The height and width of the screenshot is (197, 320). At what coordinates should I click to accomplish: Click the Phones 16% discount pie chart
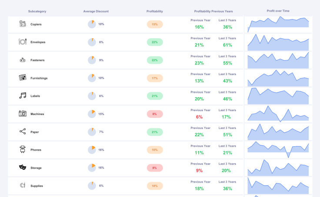92,150
